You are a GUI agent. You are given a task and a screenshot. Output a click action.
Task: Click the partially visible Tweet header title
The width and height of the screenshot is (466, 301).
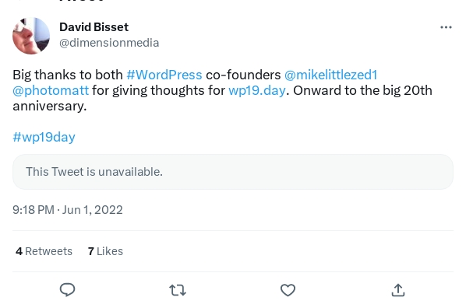point(82,1)
